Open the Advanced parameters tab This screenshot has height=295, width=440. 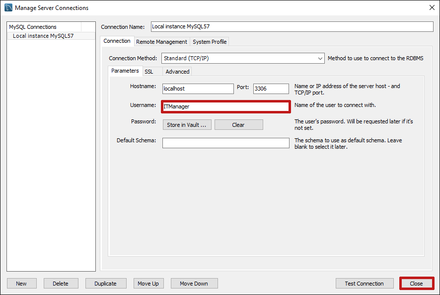point(177,72)
